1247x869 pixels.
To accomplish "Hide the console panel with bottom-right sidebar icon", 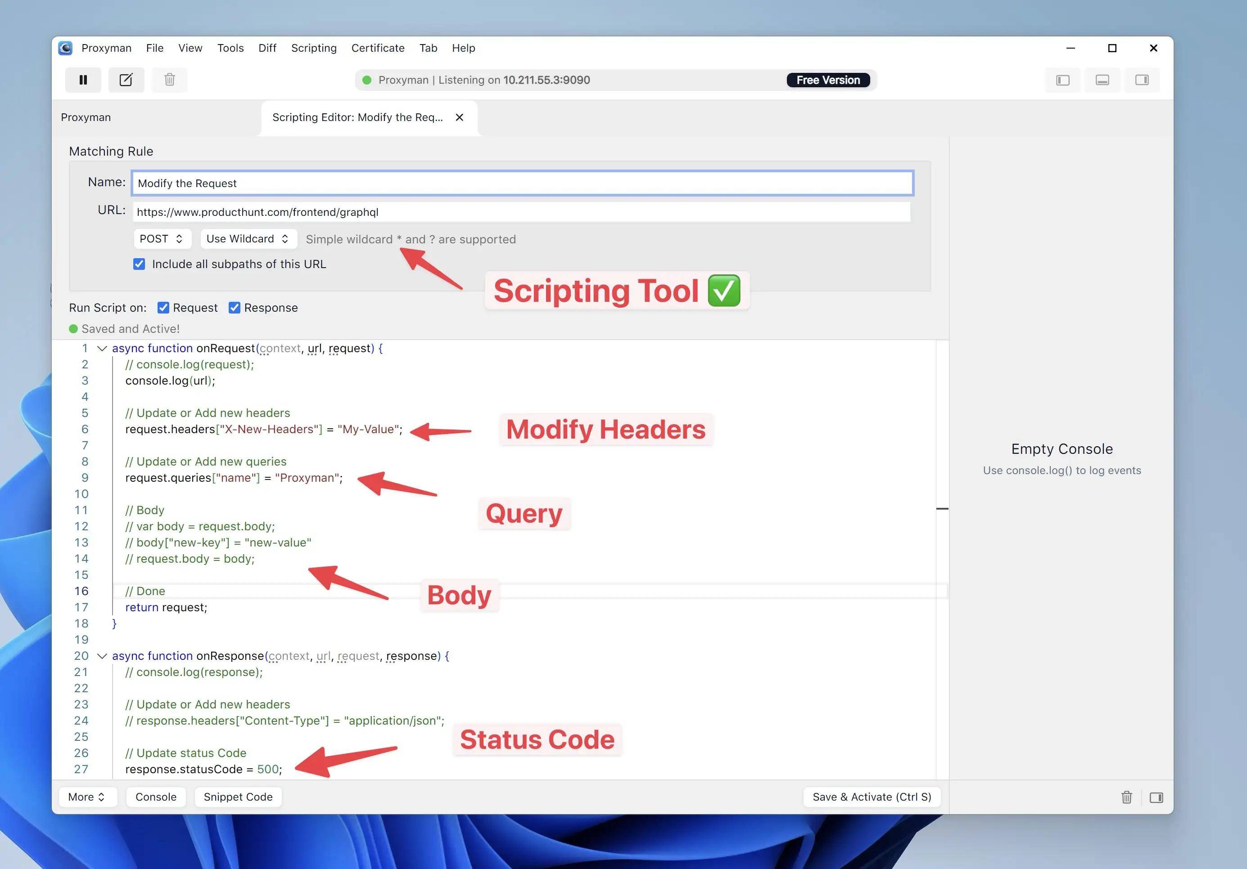I will [1157, 797].
